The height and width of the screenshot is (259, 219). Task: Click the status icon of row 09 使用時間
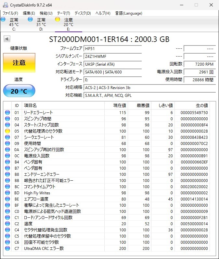7,143
